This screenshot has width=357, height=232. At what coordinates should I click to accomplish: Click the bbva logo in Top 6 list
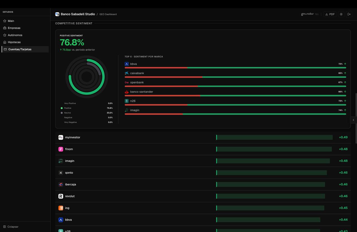tap(127, 64)
